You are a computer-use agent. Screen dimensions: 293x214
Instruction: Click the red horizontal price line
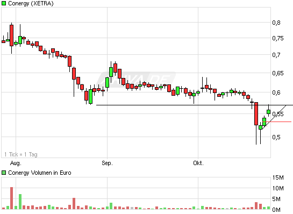tap(277, 122)
